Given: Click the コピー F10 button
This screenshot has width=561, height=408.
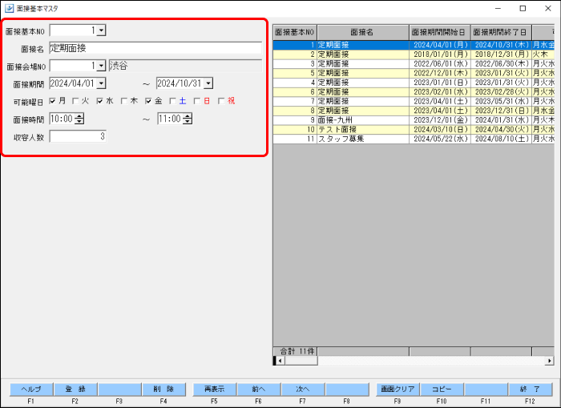Looking at the screenshot, I should [x=442, y=390].
